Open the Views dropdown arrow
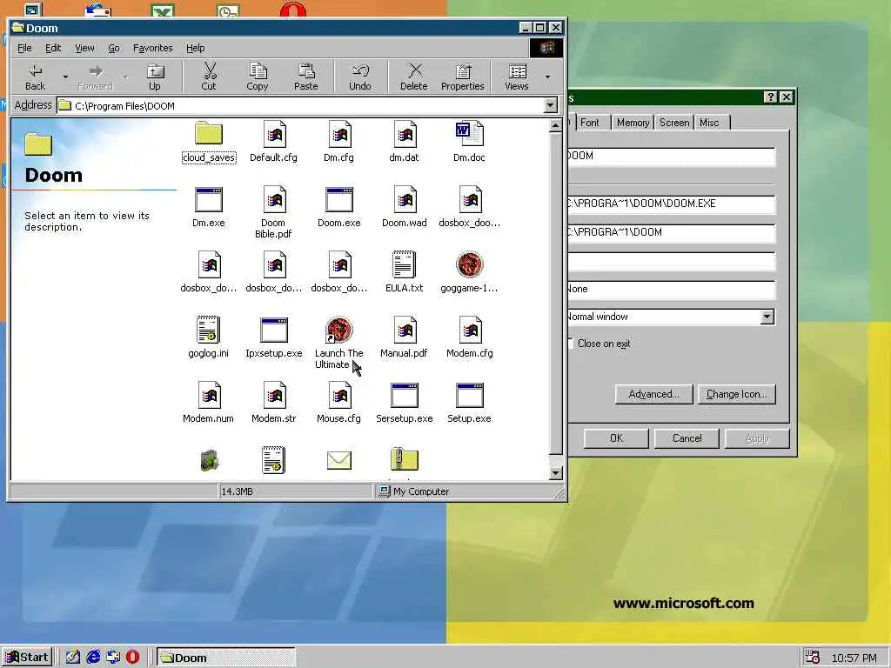Screen dimensions: 891x668 tap(548, 77)
